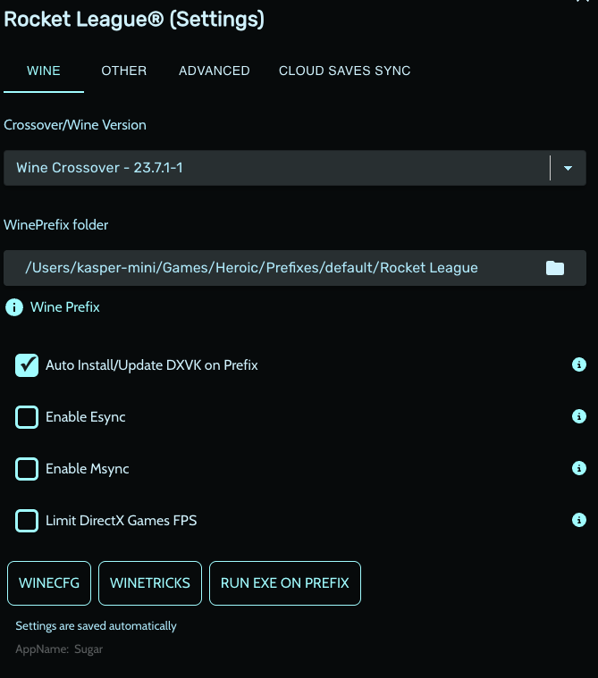Viewport: 598px width, 678px height.
Task: Click the 'Crossover/Wine Version' label
Action: coord(75,125)
